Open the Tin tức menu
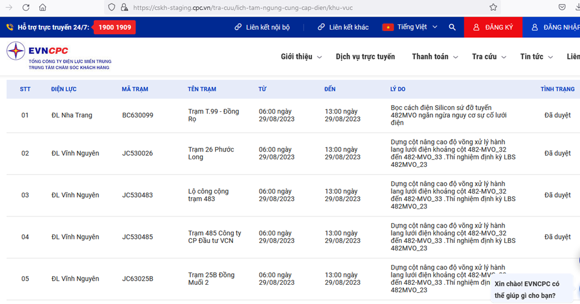Screen dimensions: 580x304 536,57
